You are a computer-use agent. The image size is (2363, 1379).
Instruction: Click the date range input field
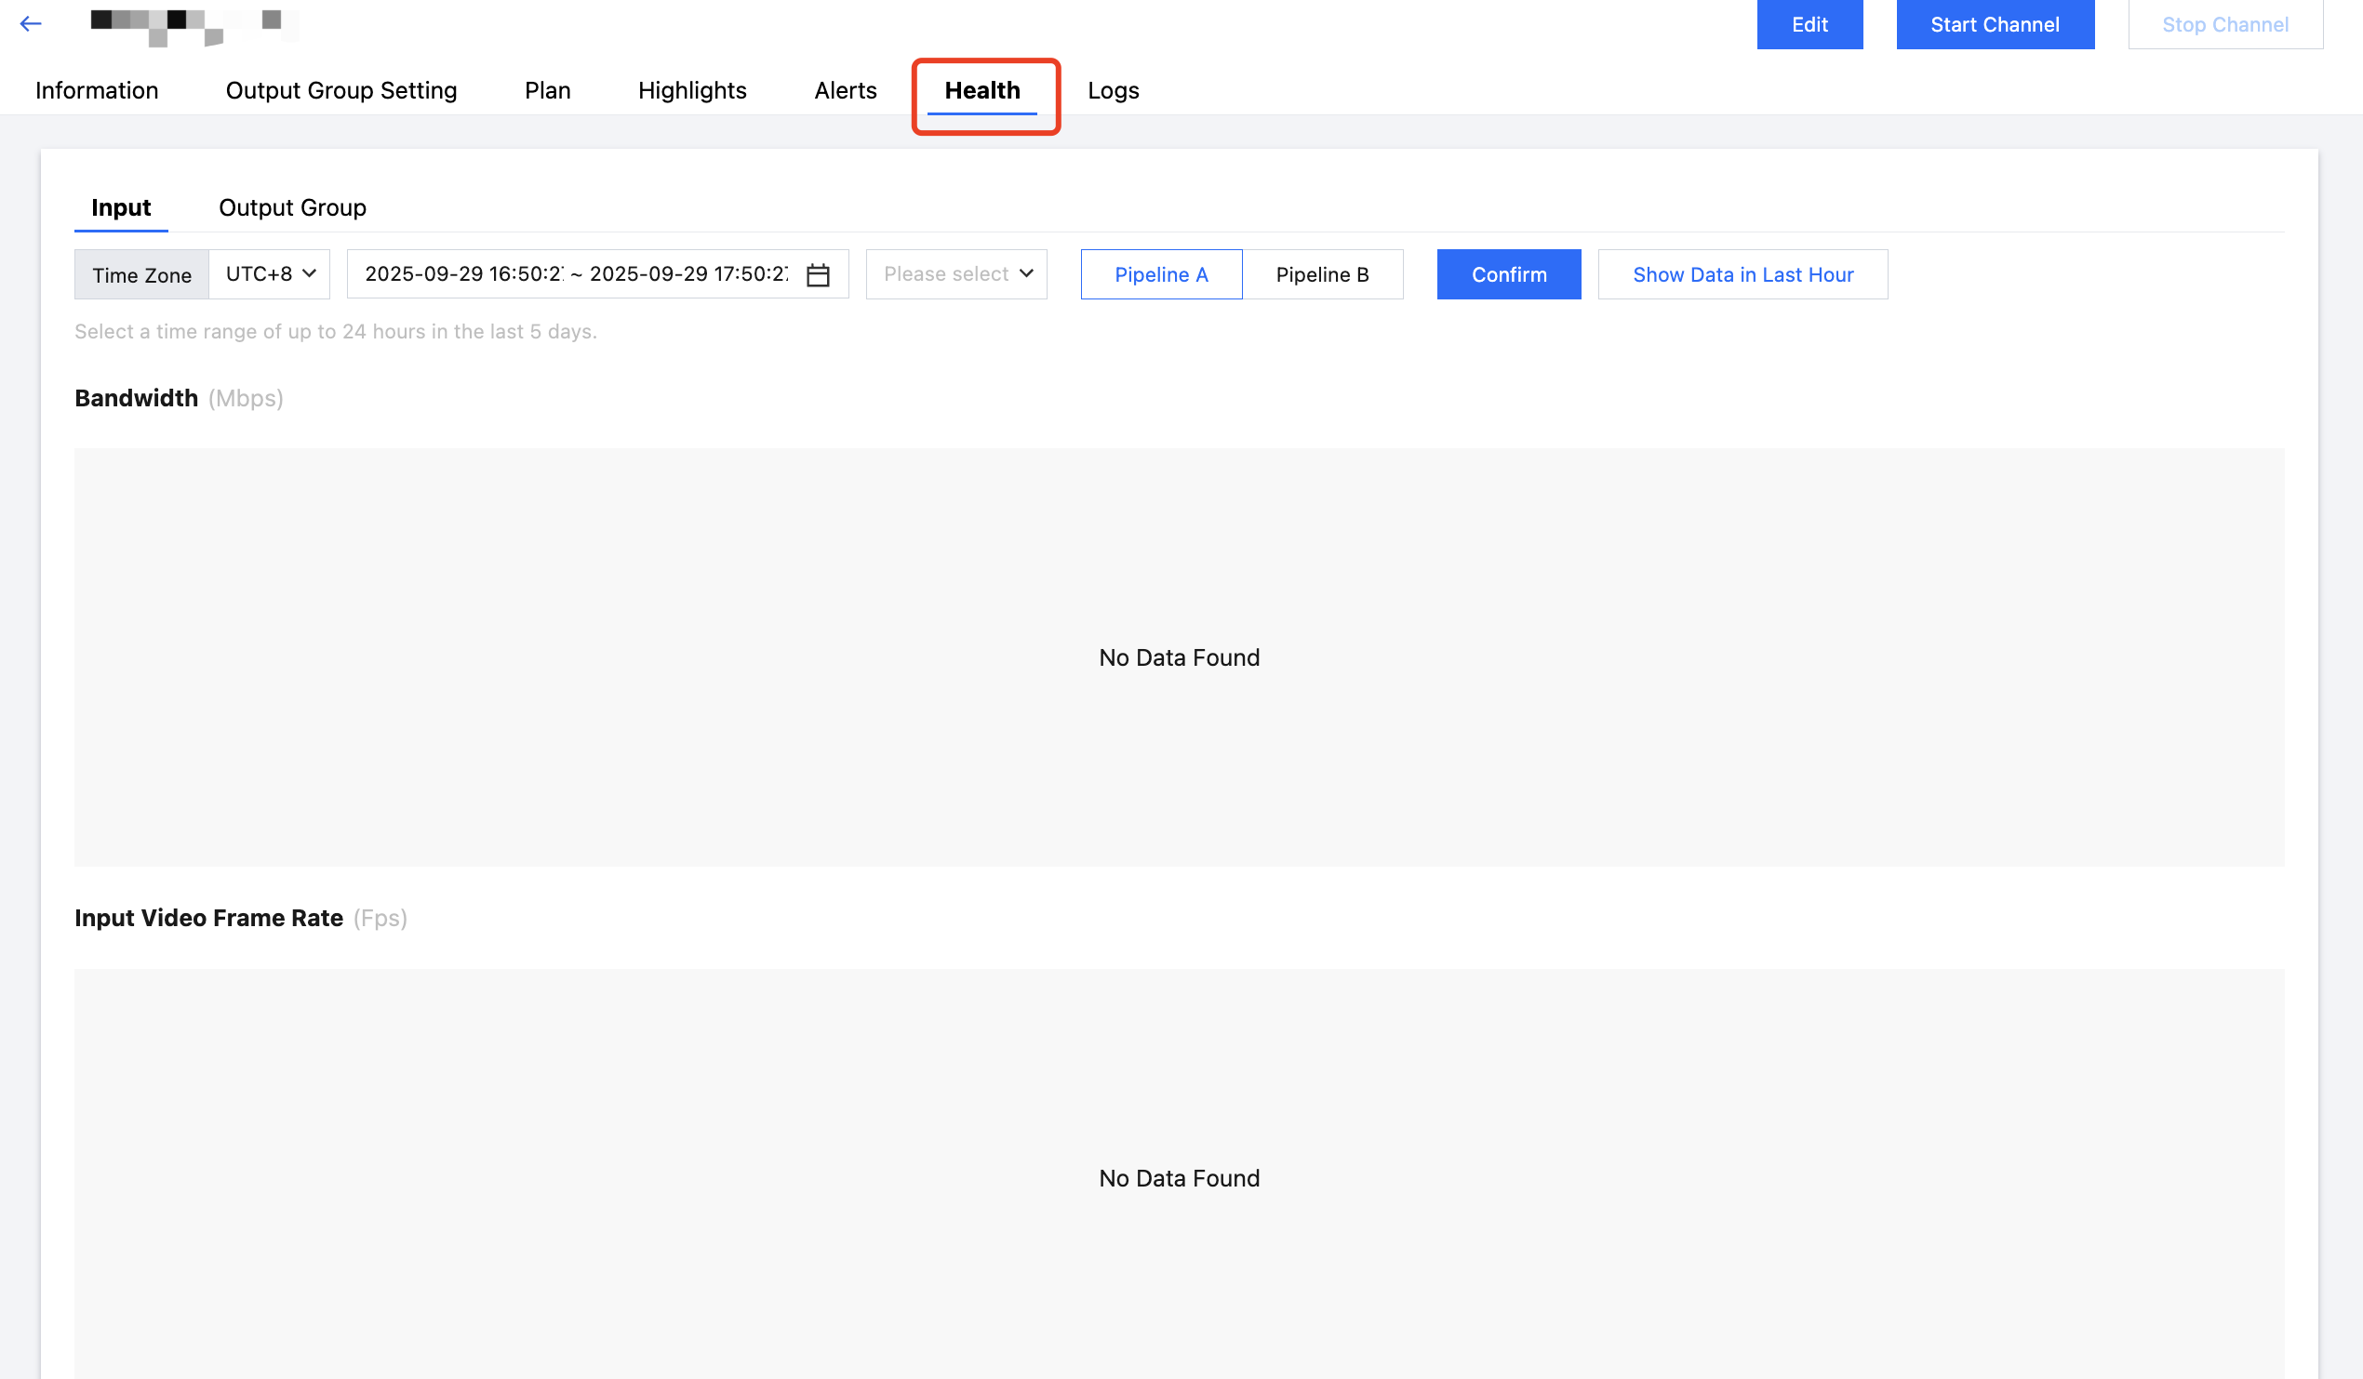coord(576,273)
